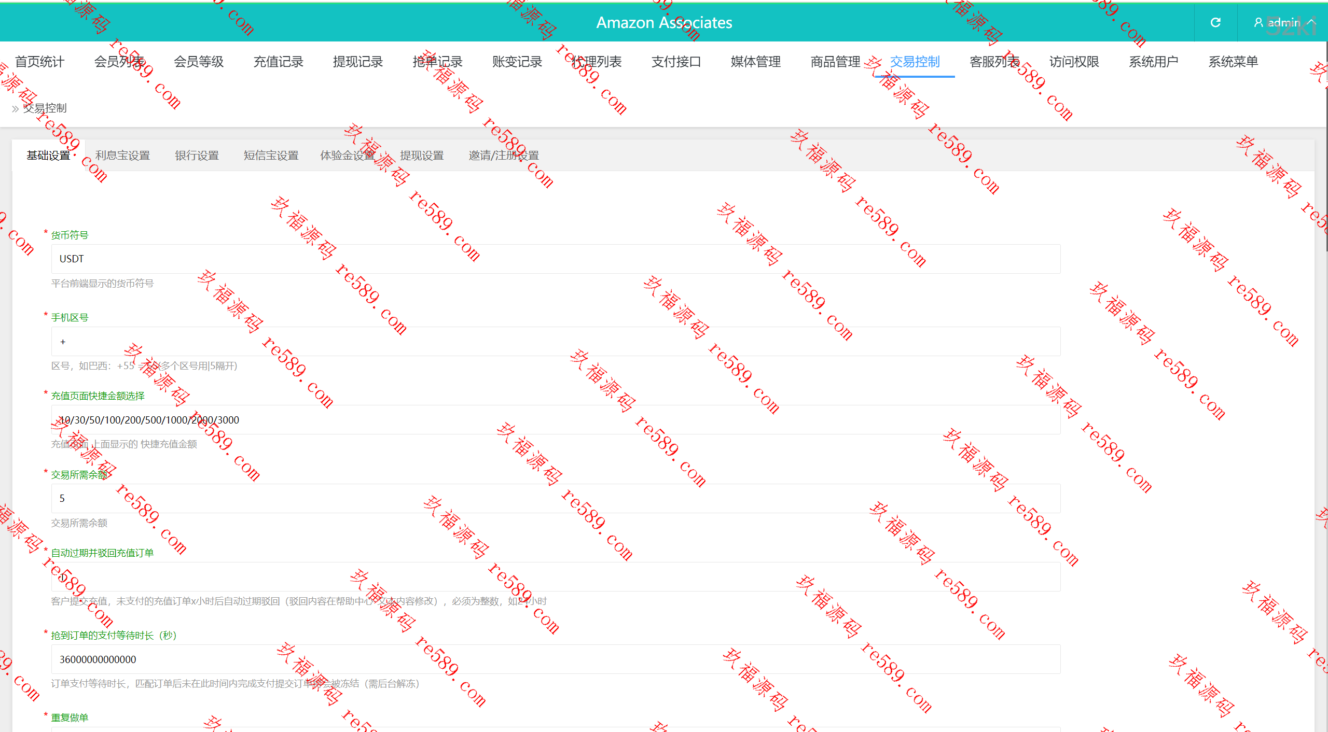This screenshot has width=1328, height=732.
Task: Open the 会员等级 menu item
Action: pos(199,62)
